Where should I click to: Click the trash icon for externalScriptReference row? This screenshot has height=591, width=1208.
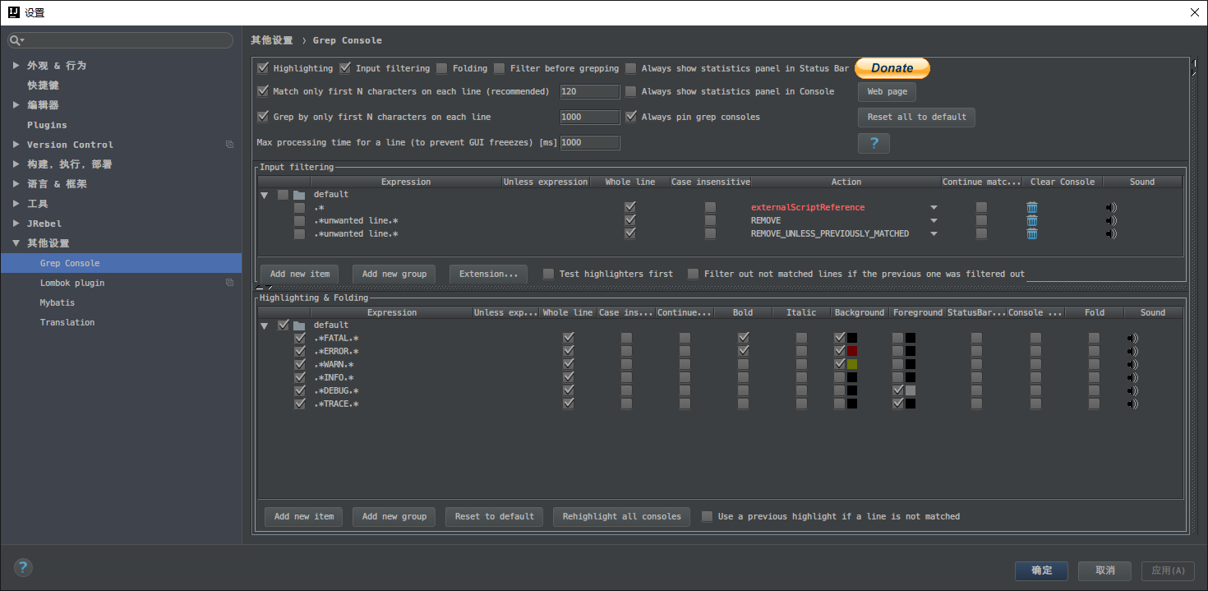1031,207
